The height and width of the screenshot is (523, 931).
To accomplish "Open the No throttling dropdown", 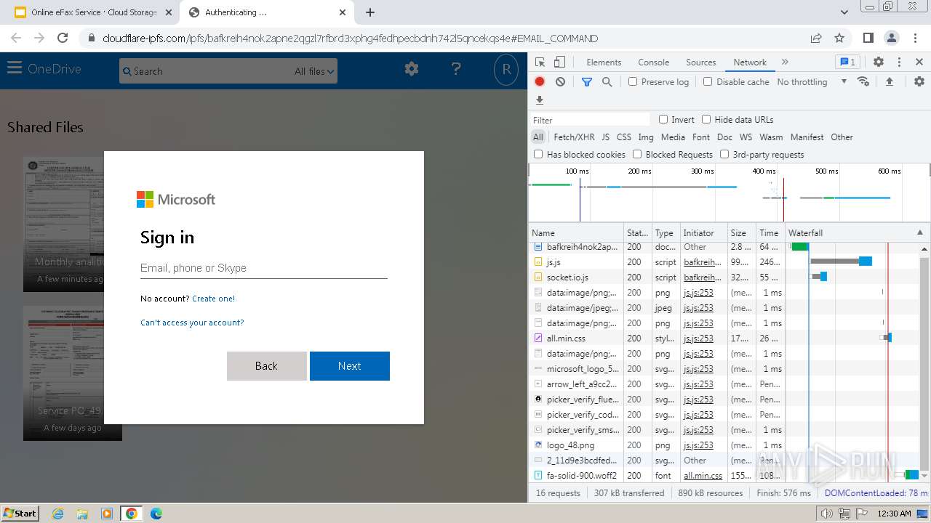I will tap(812, 82).
